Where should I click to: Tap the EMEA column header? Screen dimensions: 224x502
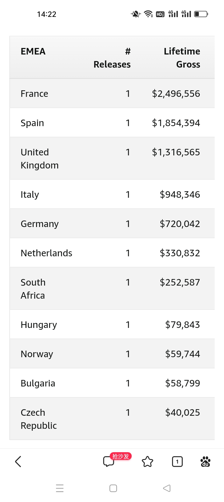point(33,51)
